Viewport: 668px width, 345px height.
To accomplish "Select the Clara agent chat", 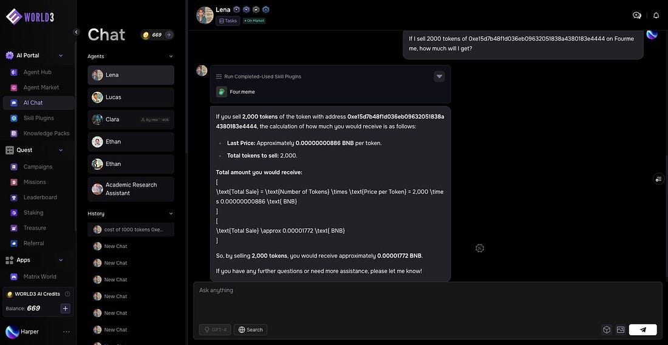I will click(131, 120).
